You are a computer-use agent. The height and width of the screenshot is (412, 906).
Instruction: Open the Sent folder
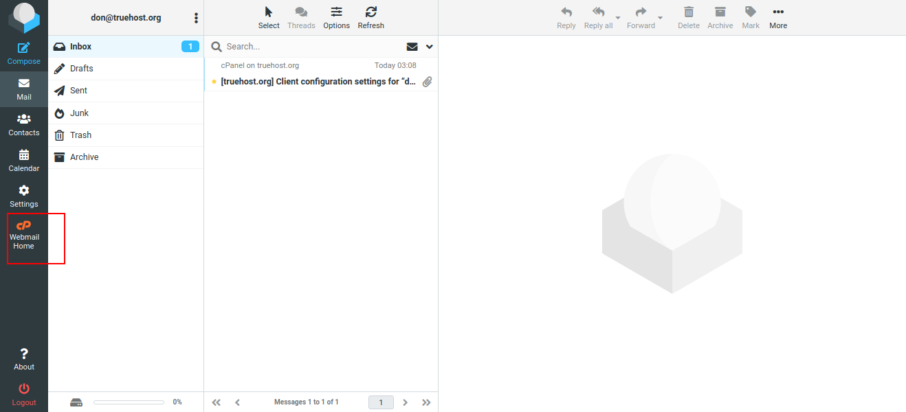[126, 91]
